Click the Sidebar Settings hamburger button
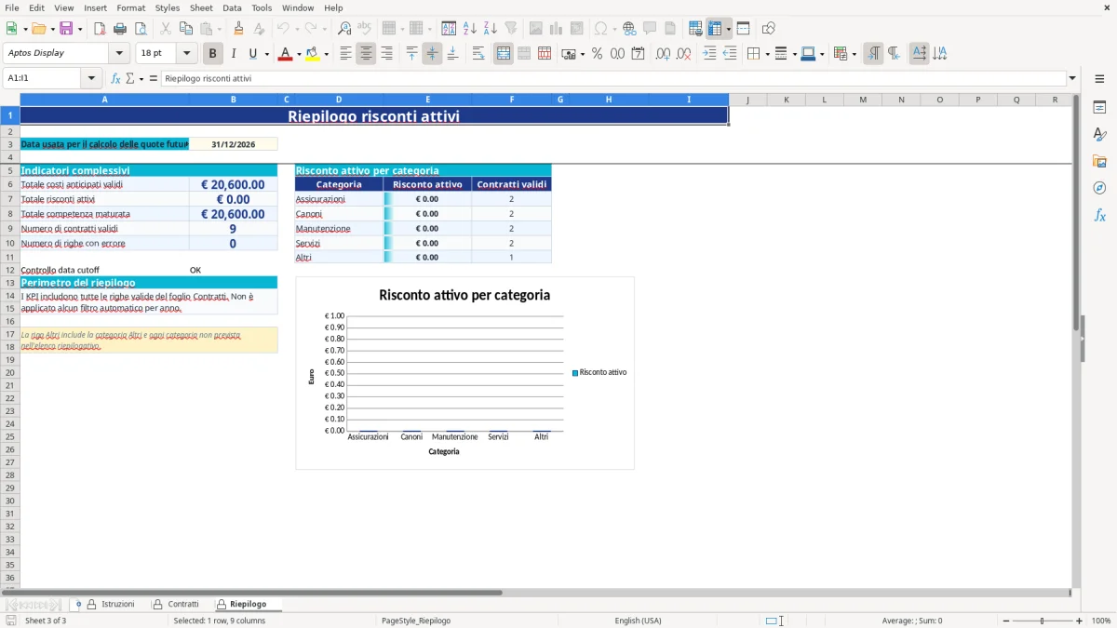 click(1099, 80)
